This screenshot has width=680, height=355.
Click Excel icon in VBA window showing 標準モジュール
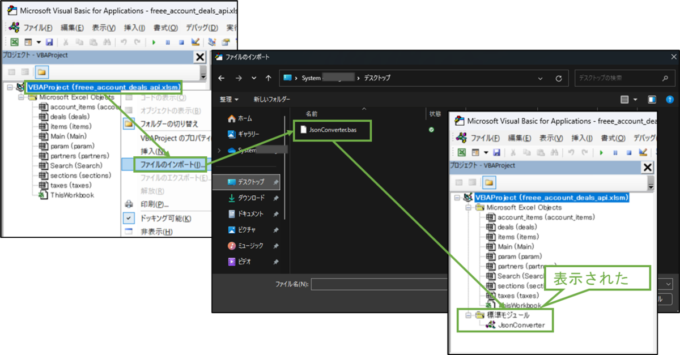click(x=462, y=152)
